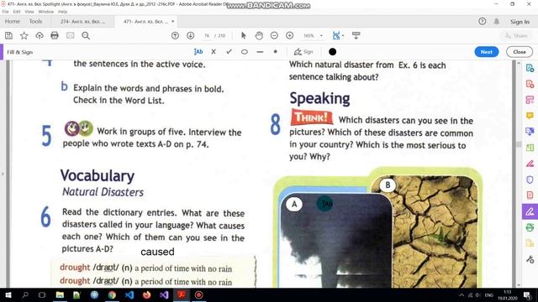Screen dimensions: 538x302
Task: Select the crossmark tool in Fill & Sign
Action: [x=214, y=52]
